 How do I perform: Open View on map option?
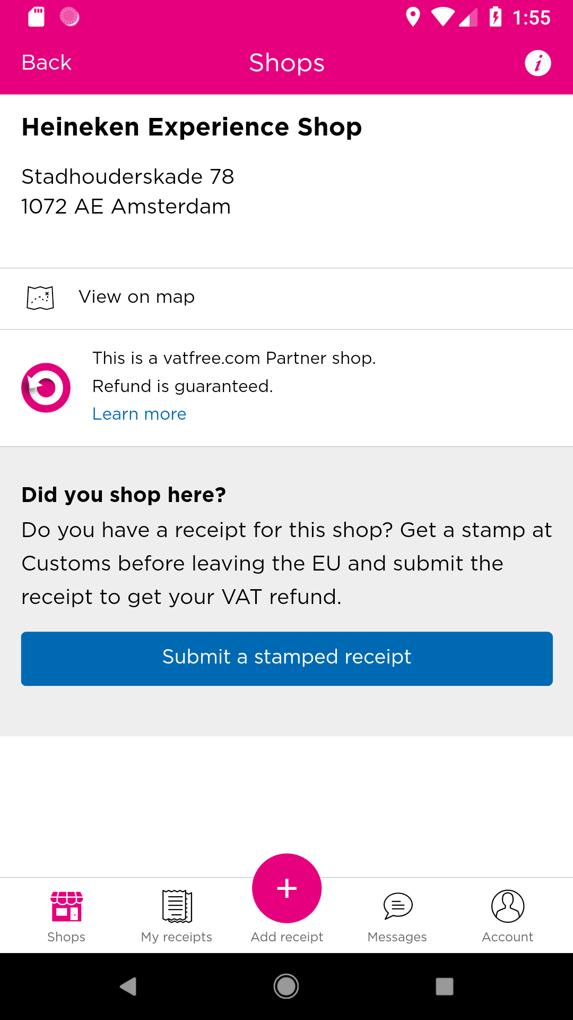pos(137,297)
